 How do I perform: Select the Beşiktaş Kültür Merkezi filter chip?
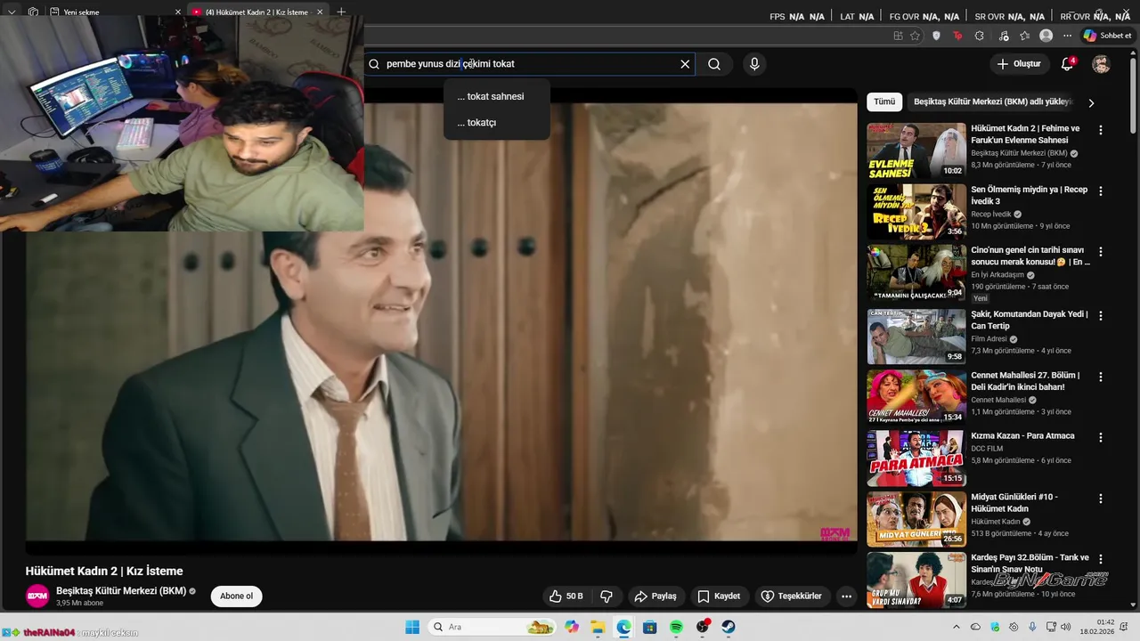tap(994, 102)
